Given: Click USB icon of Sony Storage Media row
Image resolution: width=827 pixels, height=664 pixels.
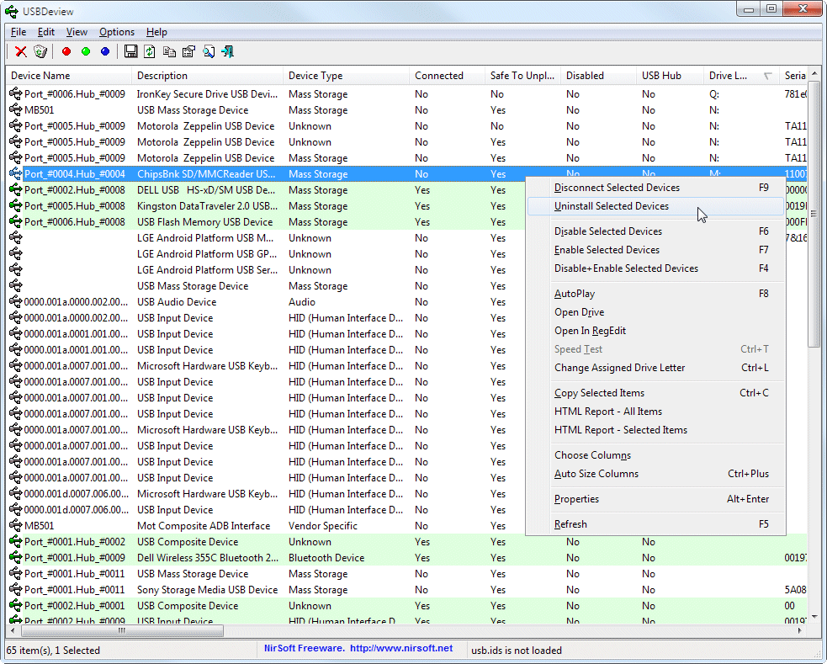Looking at the screenshot, I should click(16, 590).
